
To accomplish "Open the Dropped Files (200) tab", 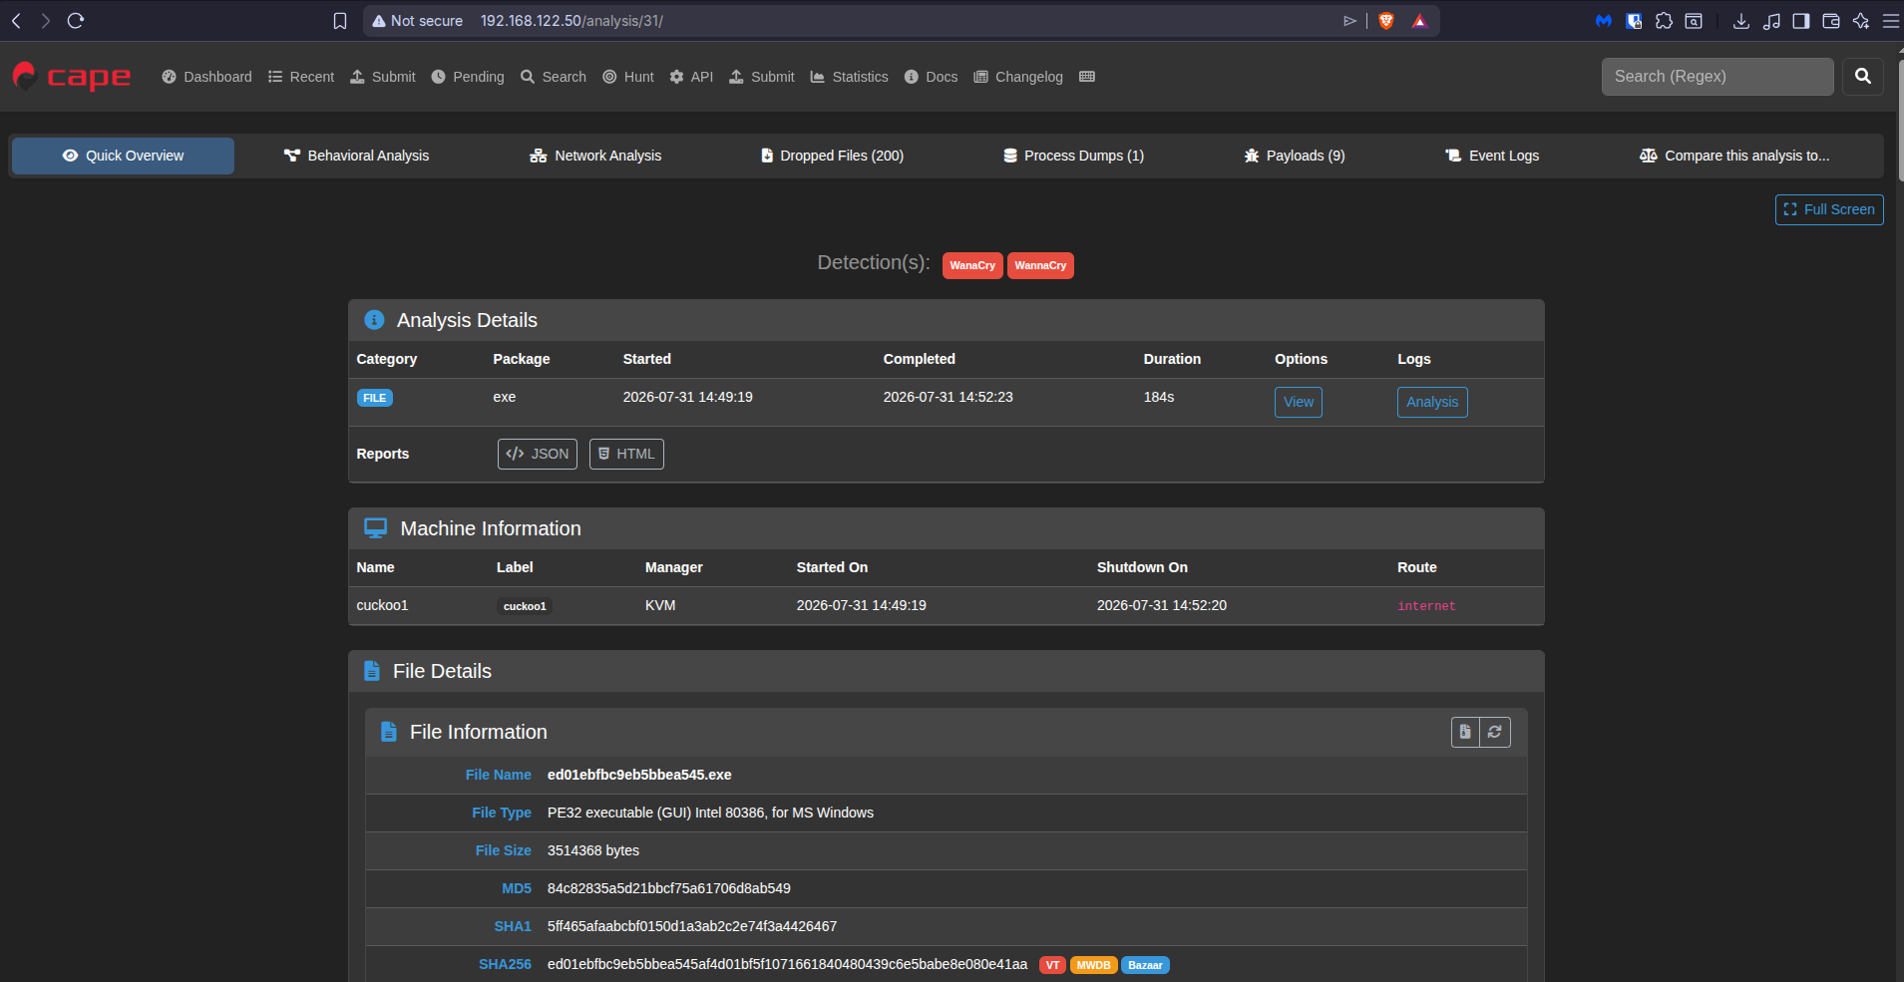I will point(832,156).
